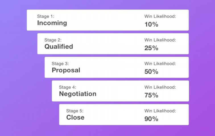Click the "Incoming" stage name text
The height and width of the screenshot is (136, 215).
52,23
